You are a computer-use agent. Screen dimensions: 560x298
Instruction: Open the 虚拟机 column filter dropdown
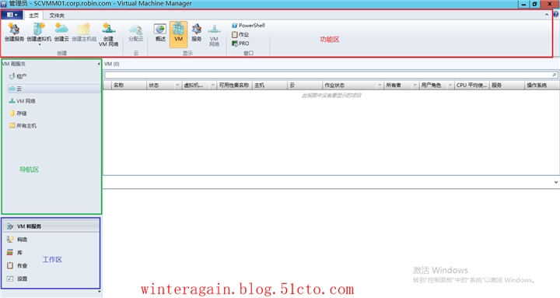(x=213, y=86)
